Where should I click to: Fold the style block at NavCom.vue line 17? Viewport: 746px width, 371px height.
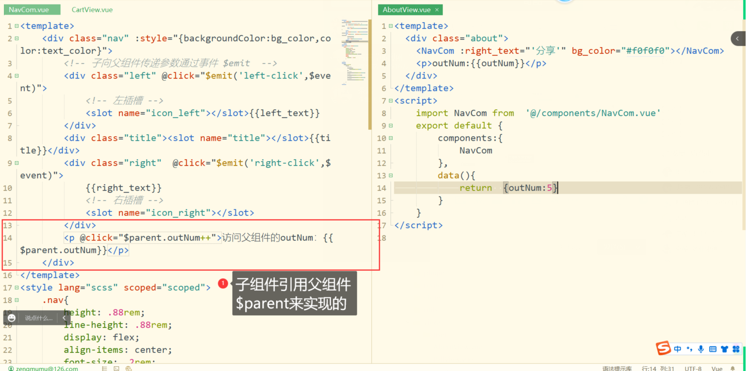[x=17, y=288]
